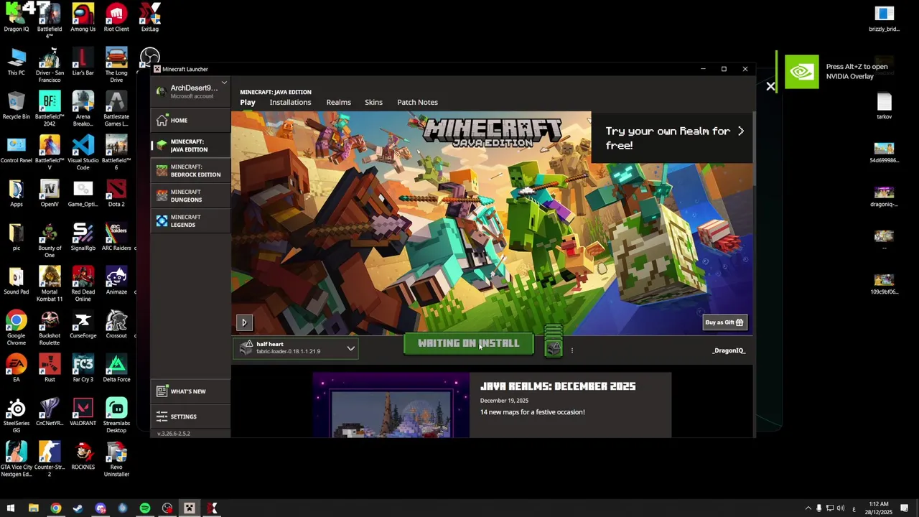Select Streamlabs Desktop icon

pos(116,415)
